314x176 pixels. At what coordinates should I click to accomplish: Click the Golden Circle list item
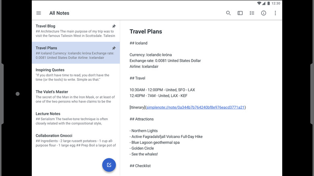pos(142,148)
